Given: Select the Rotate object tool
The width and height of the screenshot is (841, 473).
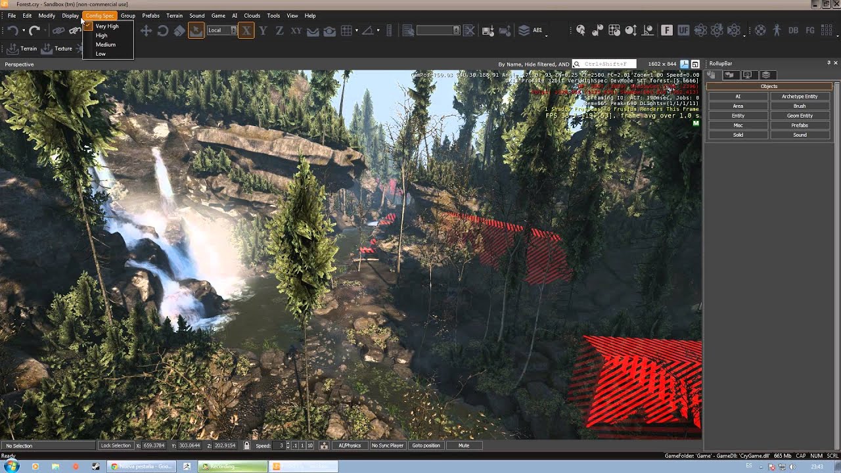Looking at the screenshot, I should (x=162, y=30).
